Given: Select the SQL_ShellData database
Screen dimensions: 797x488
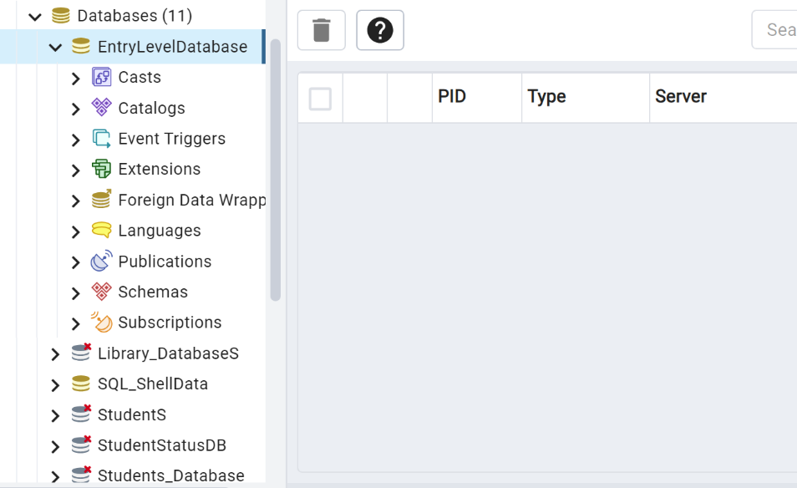Looking at the screenshot, I should pos(152,384).
